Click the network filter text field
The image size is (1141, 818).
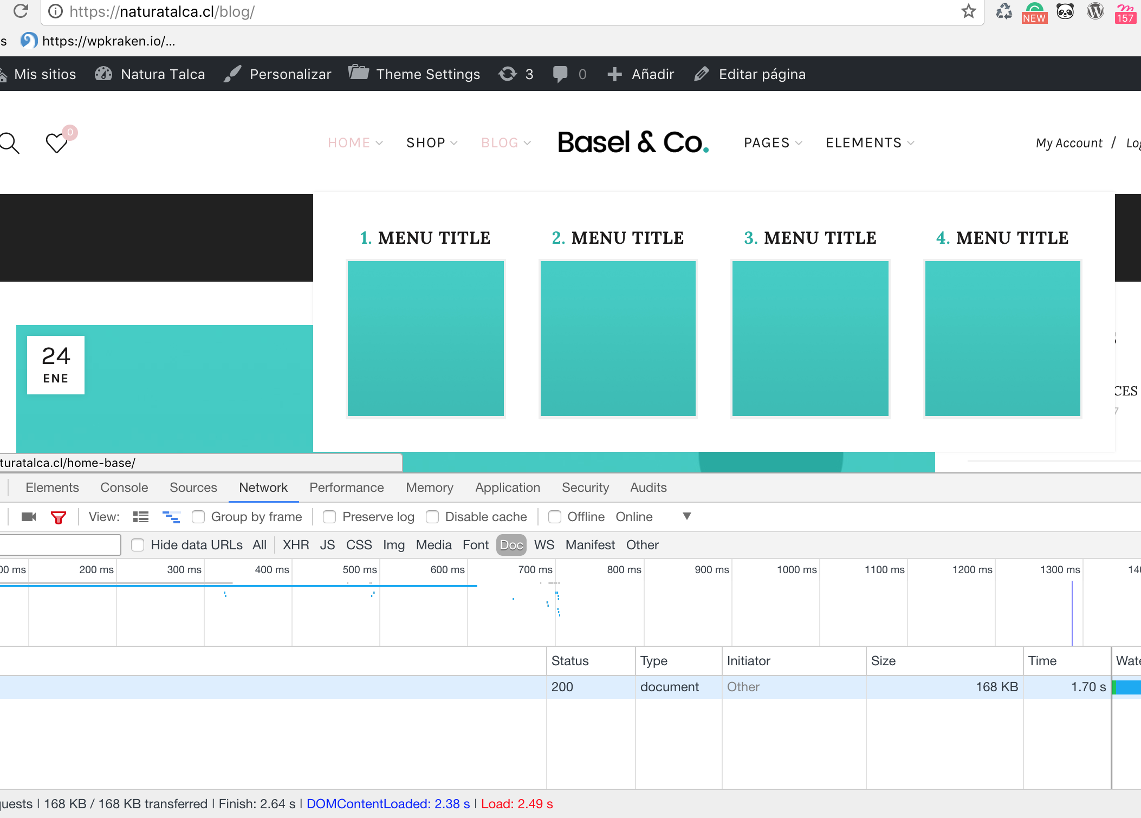pos(60,545)
